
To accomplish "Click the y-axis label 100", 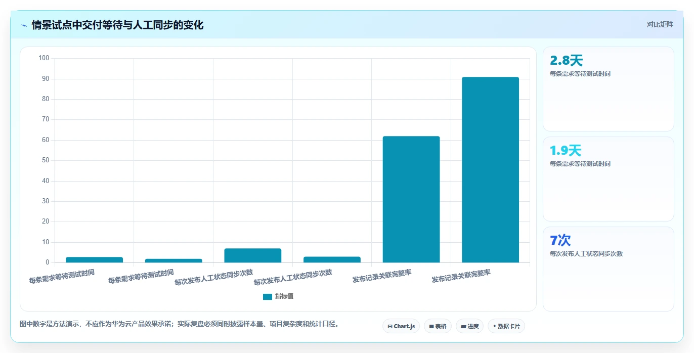I will (44, 58).
